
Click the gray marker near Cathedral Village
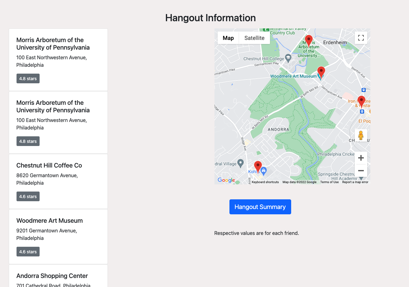[240, 163]
